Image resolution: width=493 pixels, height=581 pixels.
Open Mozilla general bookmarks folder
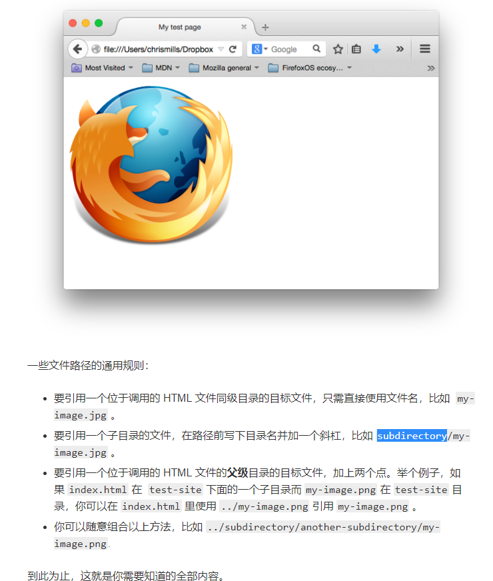pyautogui.click(x=224, y=68)
